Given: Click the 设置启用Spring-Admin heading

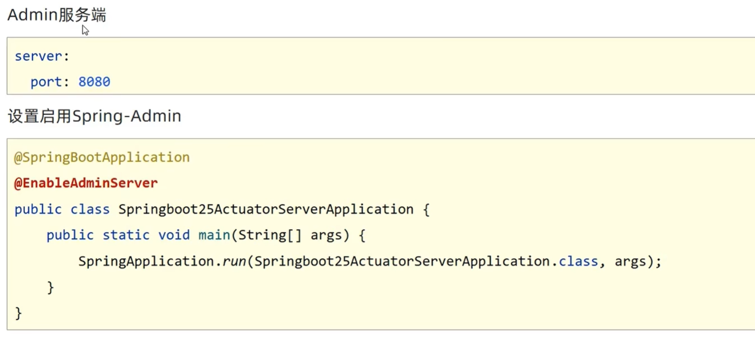Looking at the screenshot, I should tap(94, 116).
